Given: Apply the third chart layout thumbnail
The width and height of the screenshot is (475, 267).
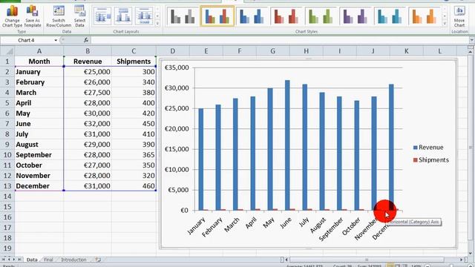Looking at the screenshot, I should (x=143, y=16).
